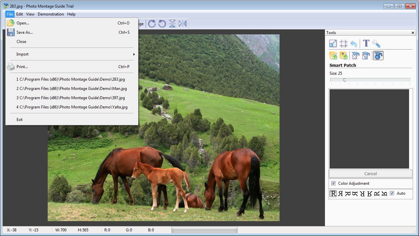Disable Color Adjustment

tap(333, 183)
